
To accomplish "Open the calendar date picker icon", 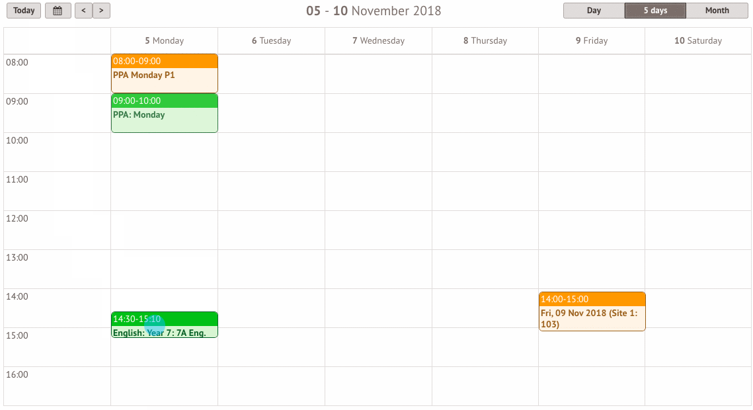I will click(58, 11).
